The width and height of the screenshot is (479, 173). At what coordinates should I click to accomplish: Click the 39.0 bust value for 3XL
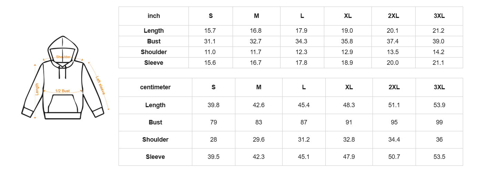[x=438, y=41]
